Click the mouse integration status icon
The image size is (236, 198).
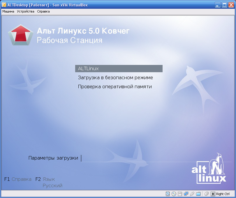(207, 194)
